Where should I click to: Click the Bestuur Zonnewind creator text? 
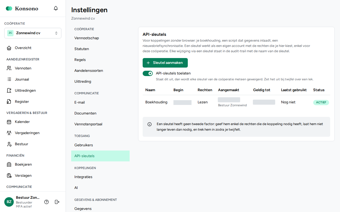click(x=232, y=105)
